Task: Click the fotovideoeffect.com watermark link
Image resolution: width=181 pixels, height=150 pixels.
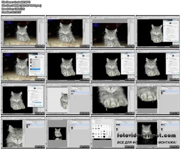Action: (146, 136)
